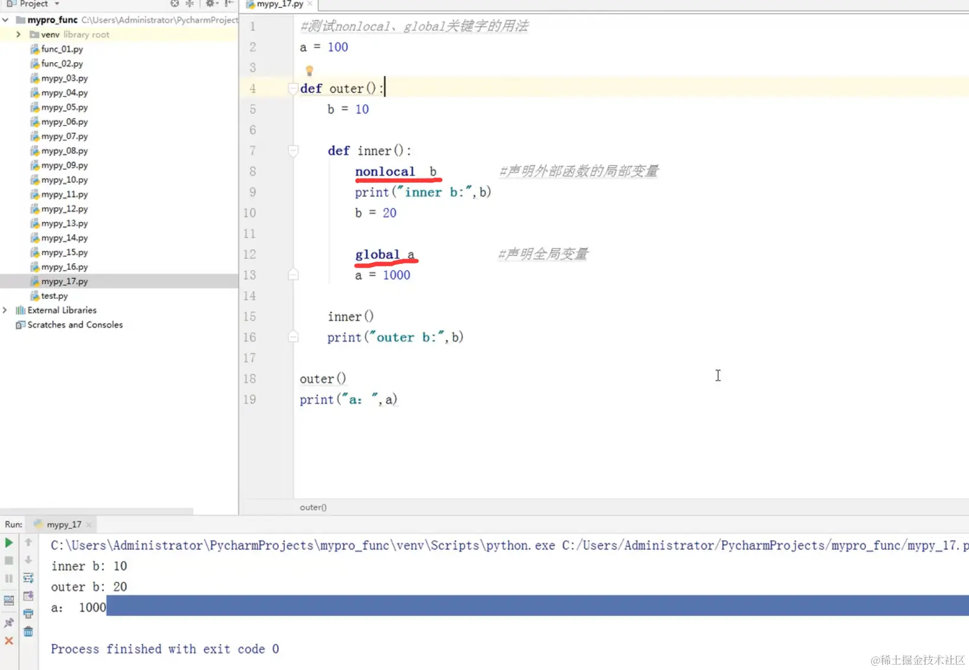Click the value 1000 on line 13
This screenshot has height=670, width=969.
pyautogui.click(x=397, y=275)
